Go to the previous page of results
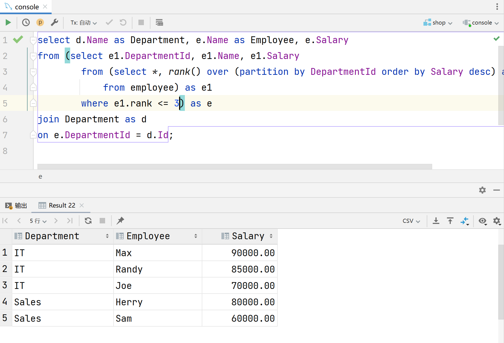 19,221
